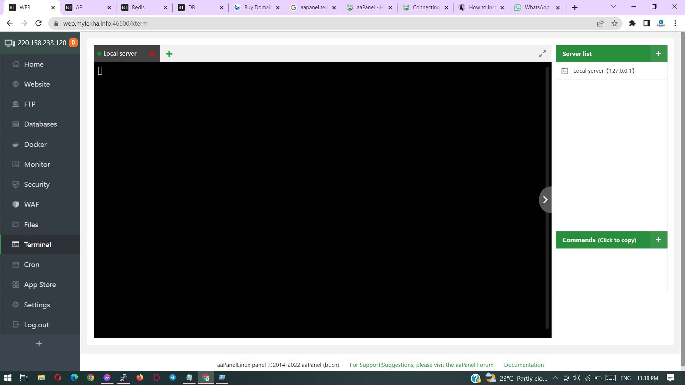Select Local server 127.0.0.1 entry
Viewport: 685px width, 385px height.
[x=604, y=71]
